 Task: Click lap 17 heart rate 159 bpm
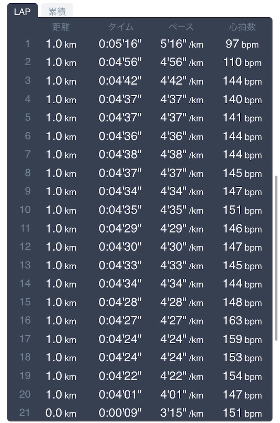click(242, 339)
